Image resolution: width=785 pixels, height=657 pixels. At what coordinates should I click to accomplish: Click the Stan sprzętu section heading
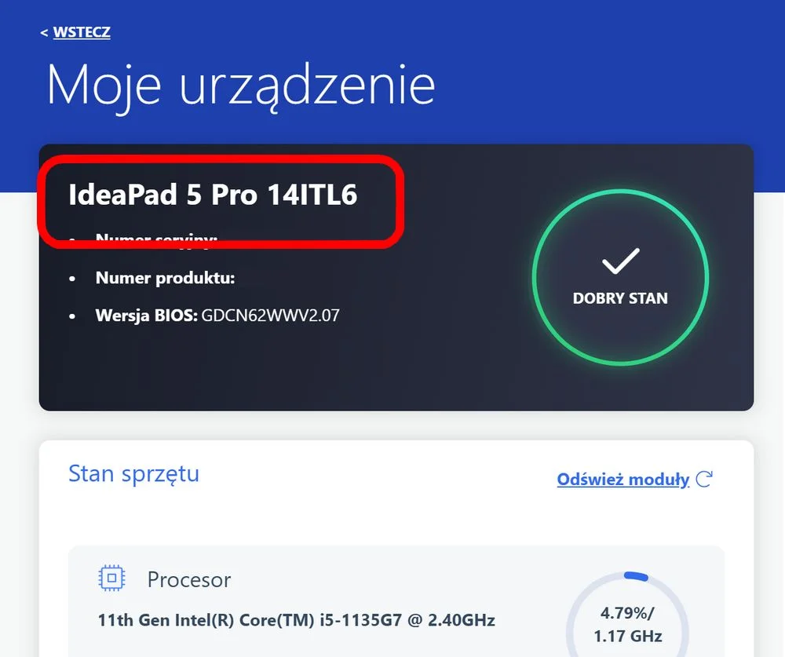point(133,474)
